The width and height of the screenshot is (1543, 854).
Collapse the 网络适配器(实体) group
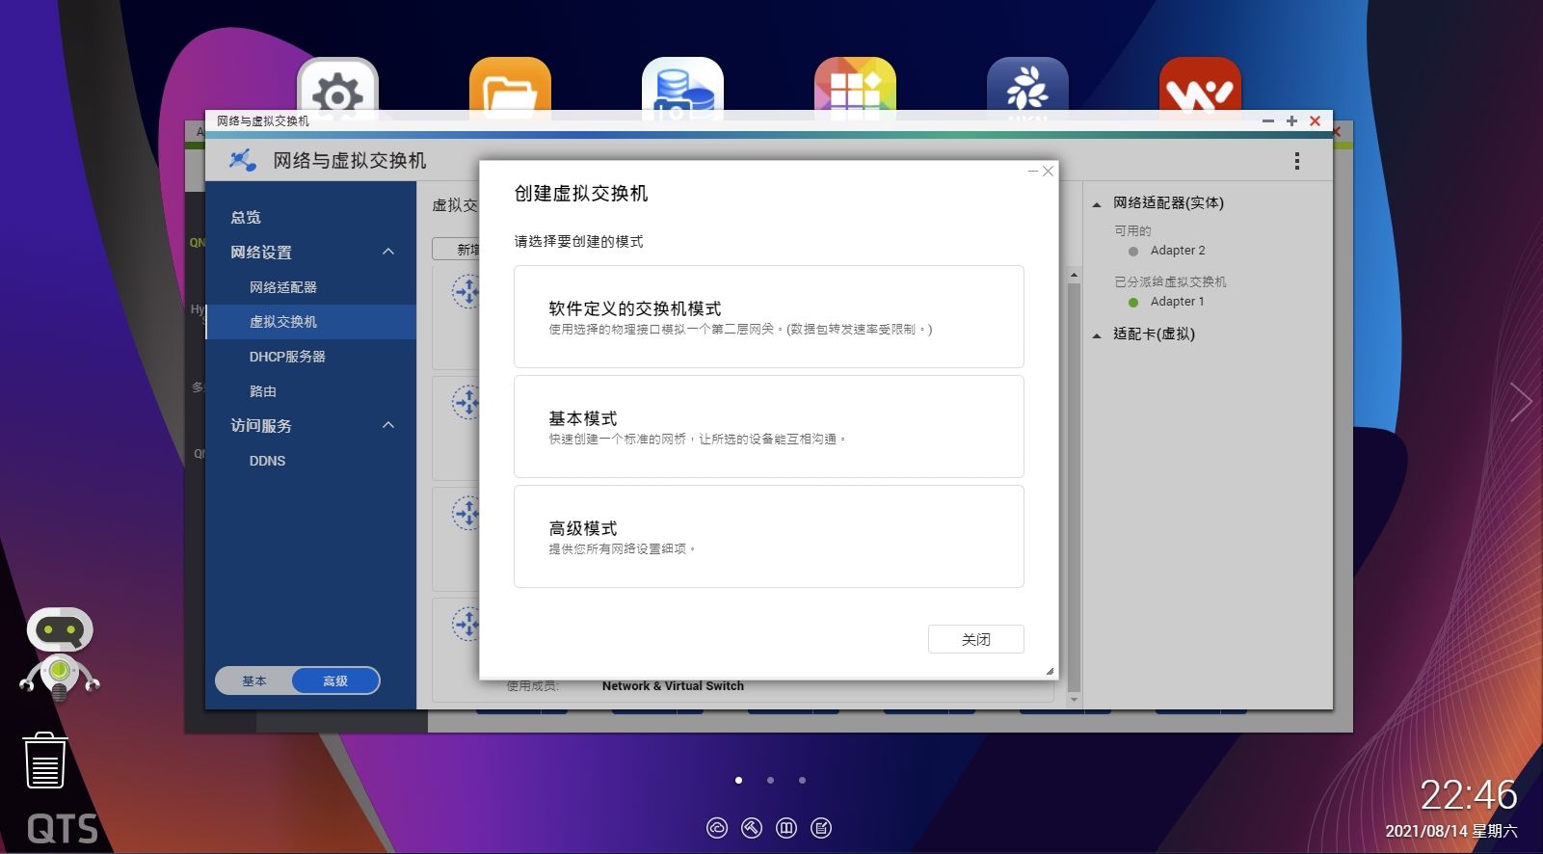click(x=1097, y=204)
